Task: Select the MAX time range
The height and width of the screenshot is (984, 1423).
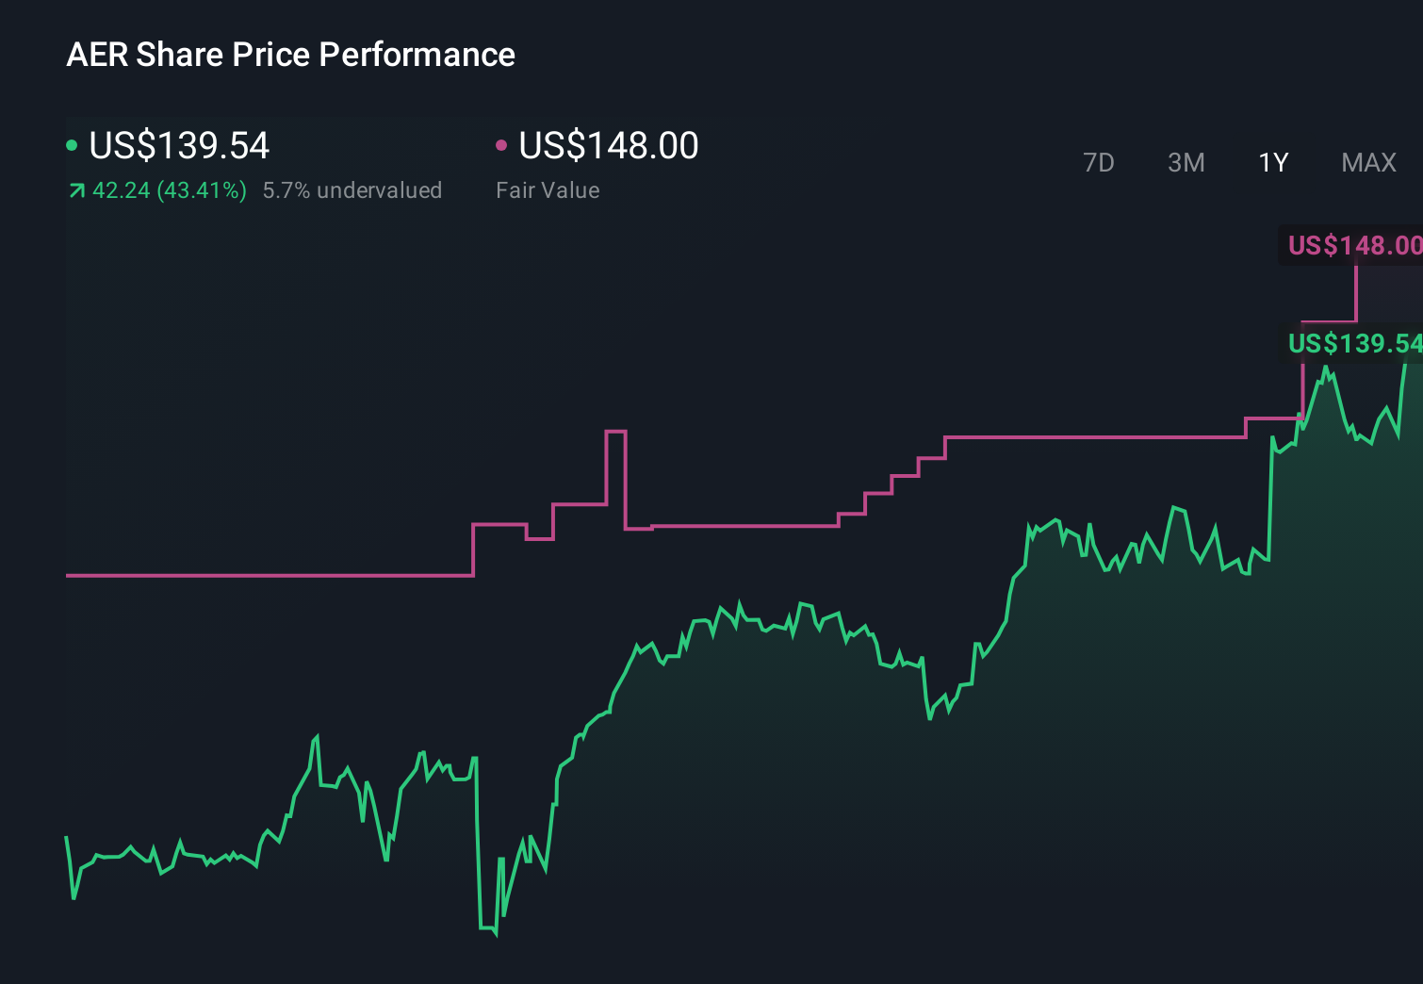Action: 1368,162
